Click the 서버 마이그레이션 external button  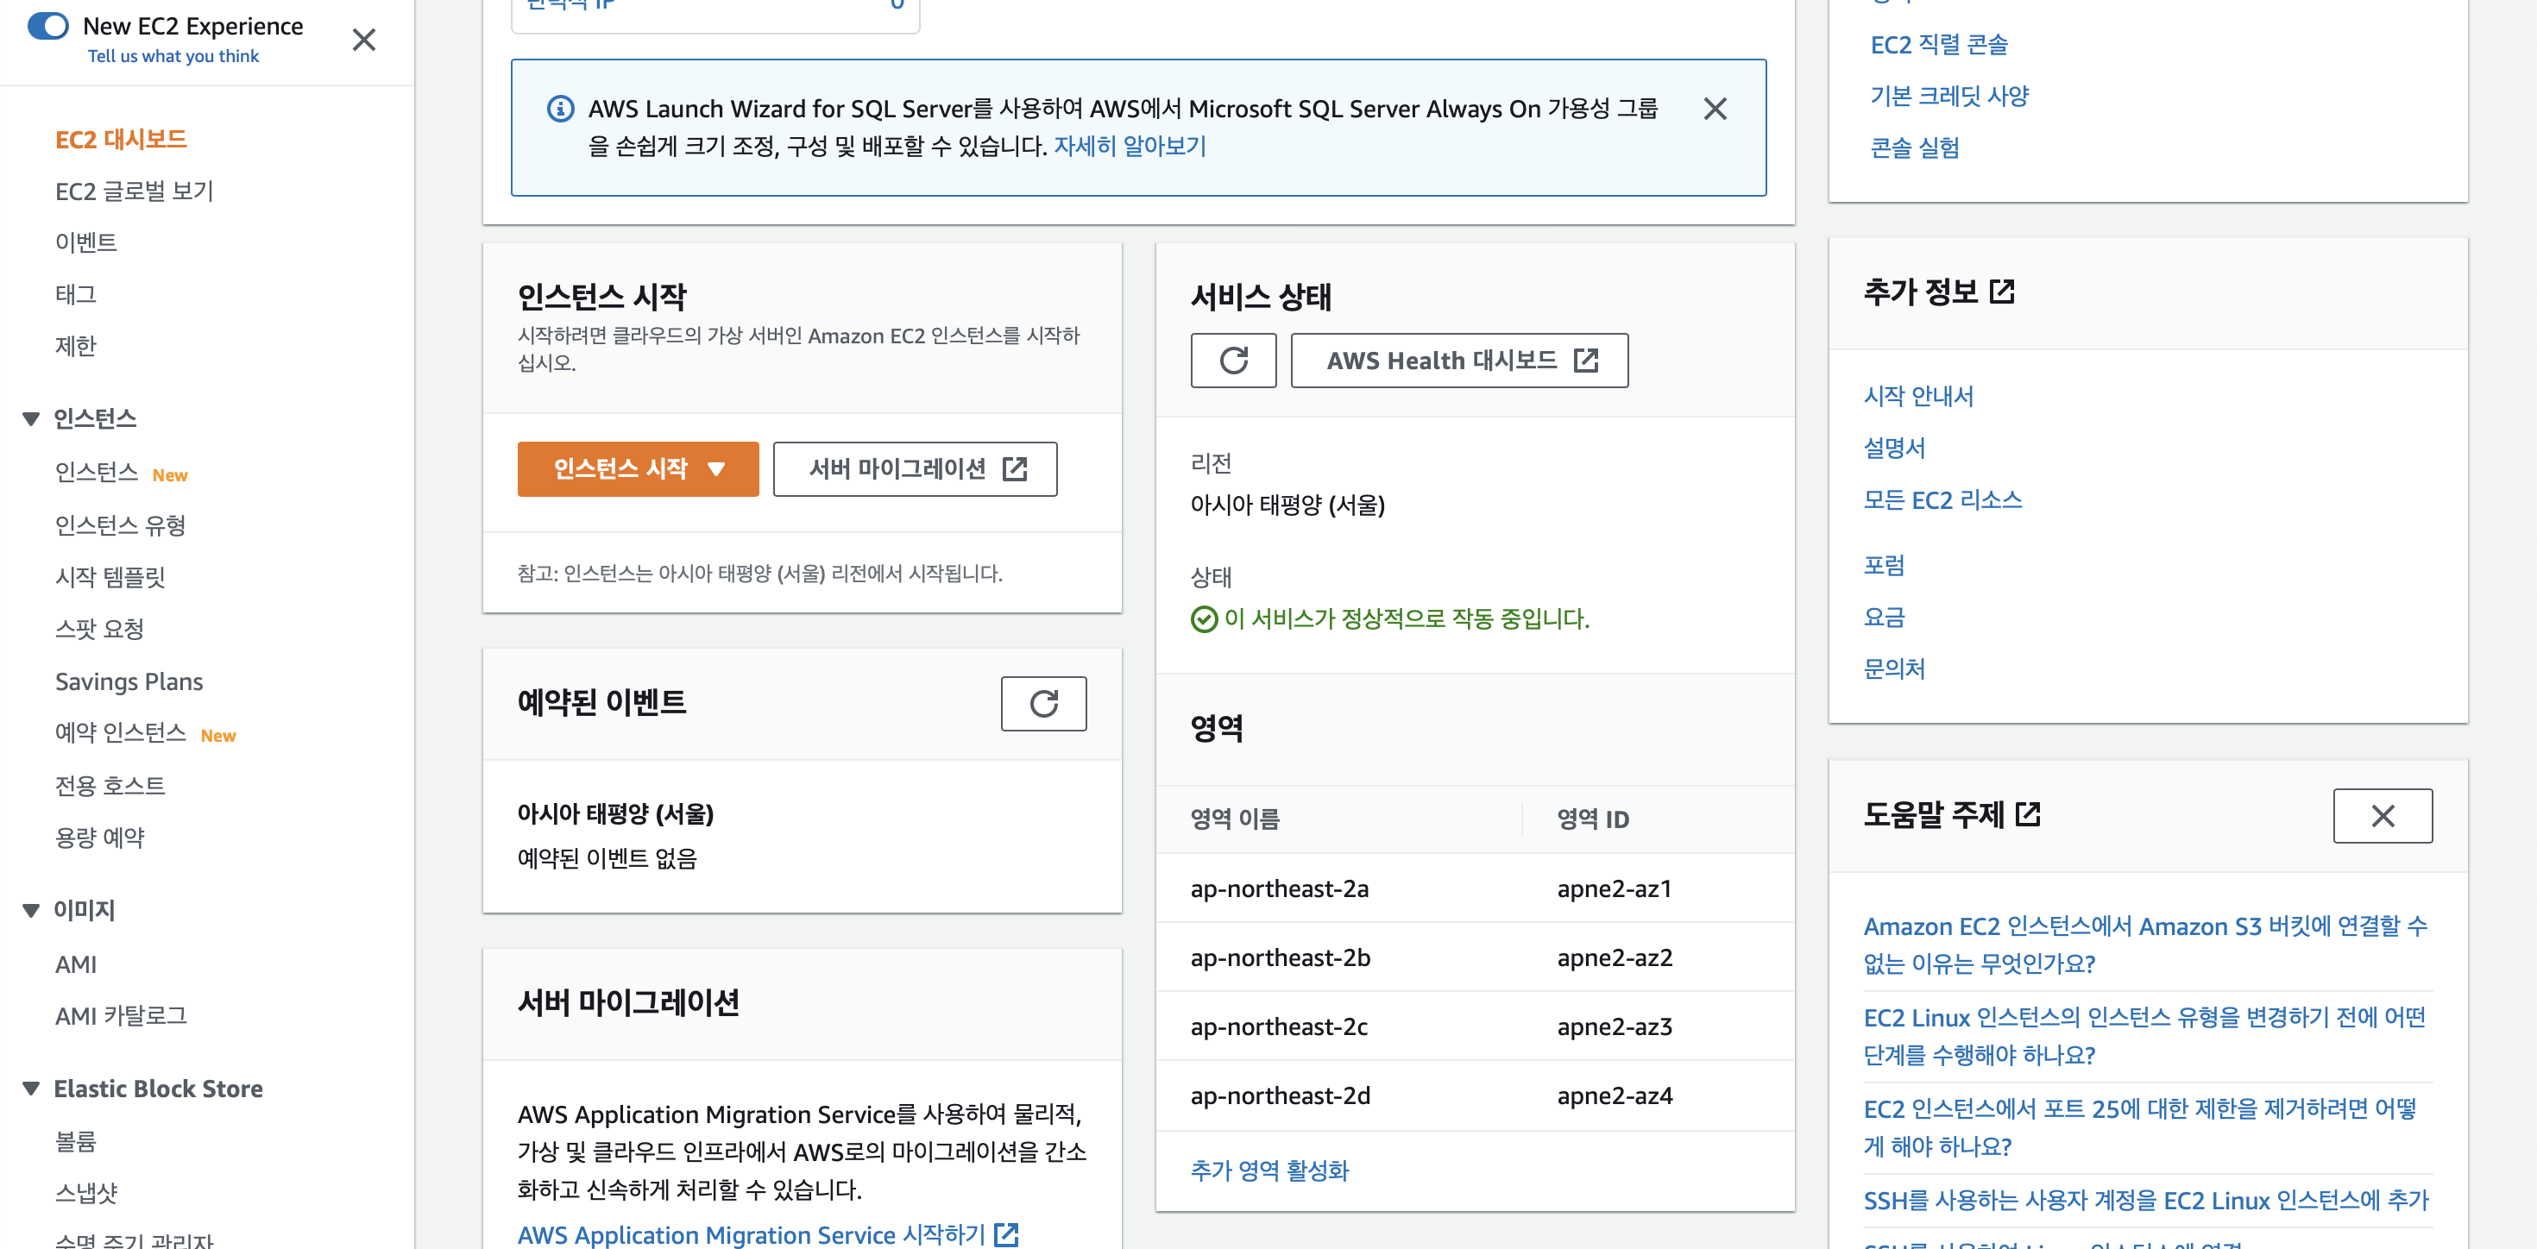[x=915, y=468]
